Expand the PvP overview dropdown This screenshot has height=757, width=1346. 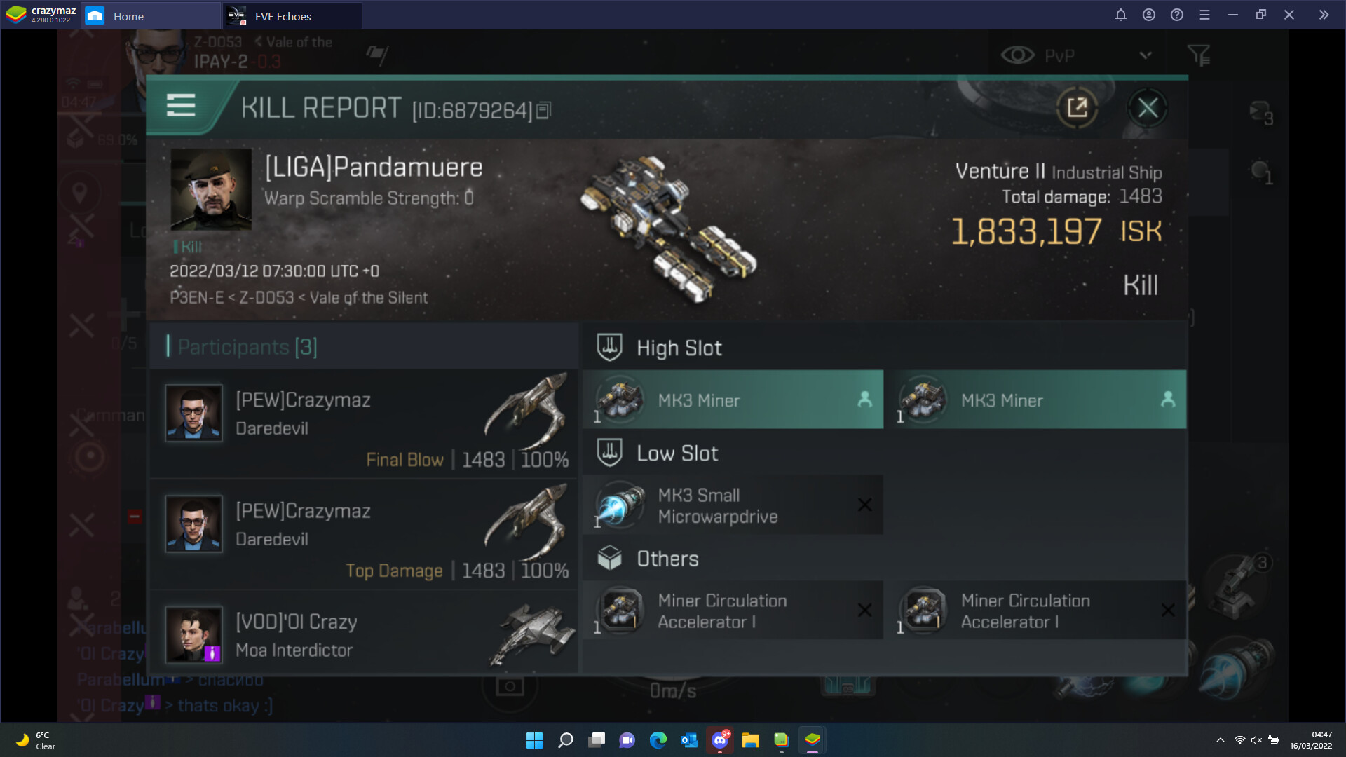click(x=1146, y=55)
